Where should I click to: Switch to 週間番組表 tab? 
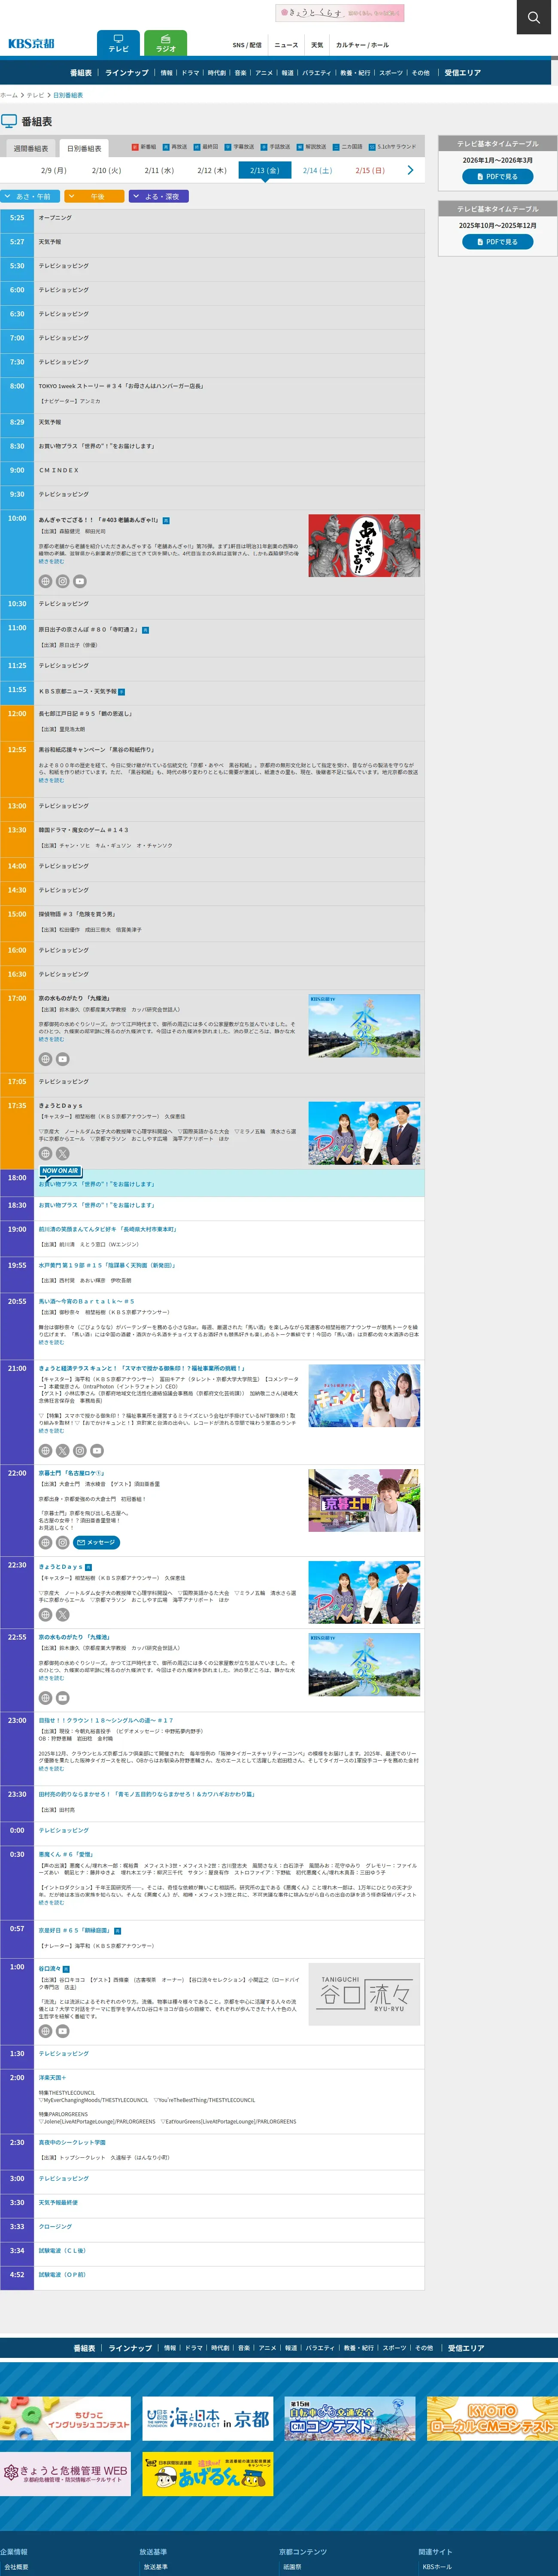30,148
